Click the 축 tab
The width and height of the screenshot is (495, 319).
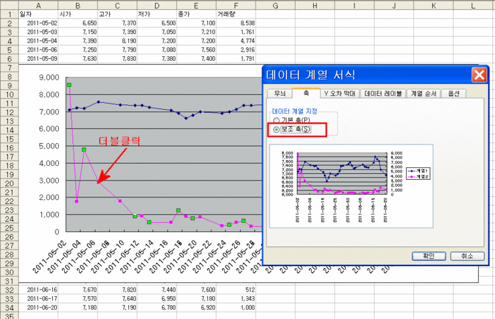[306, 93]
